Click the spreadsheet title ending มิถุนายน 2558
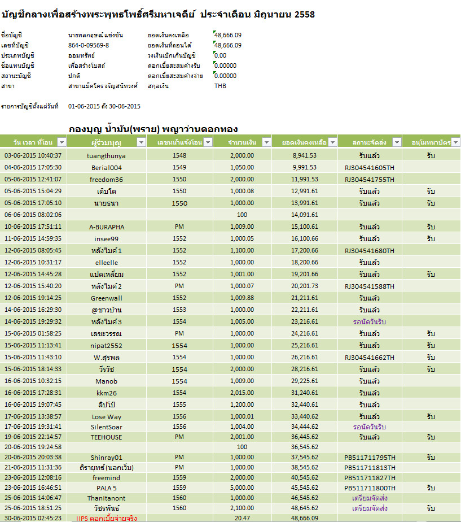The width and height of the screenshot is (461, 522). pos(158,15)
